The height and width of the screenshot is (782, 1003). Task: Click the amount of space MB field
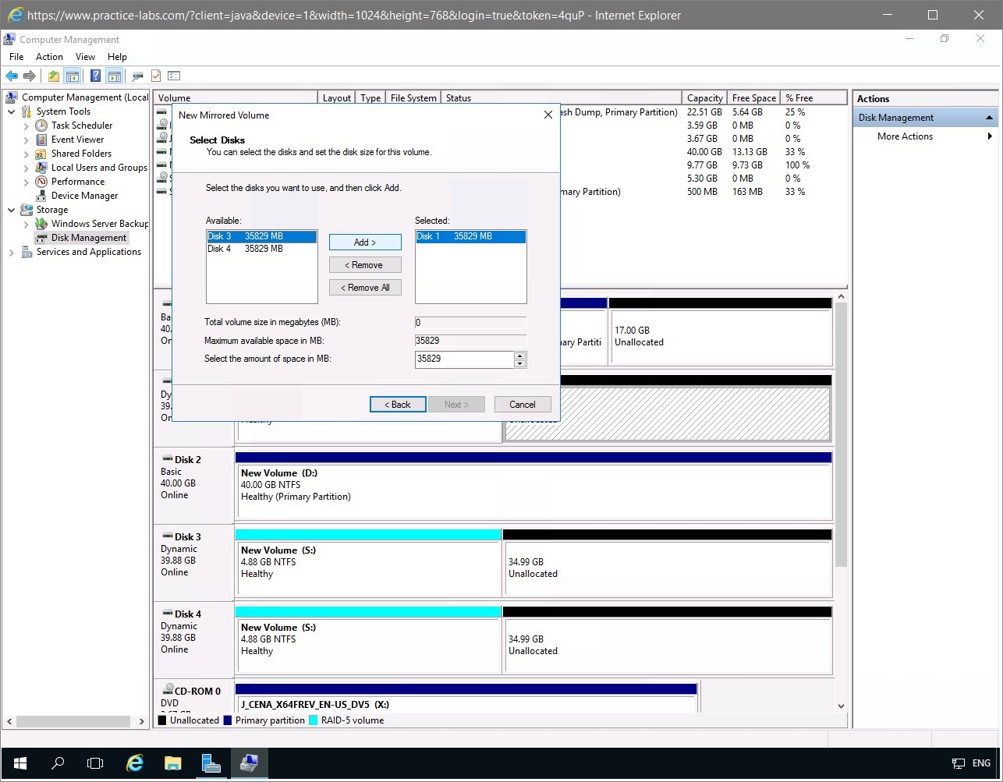point(463,359)
